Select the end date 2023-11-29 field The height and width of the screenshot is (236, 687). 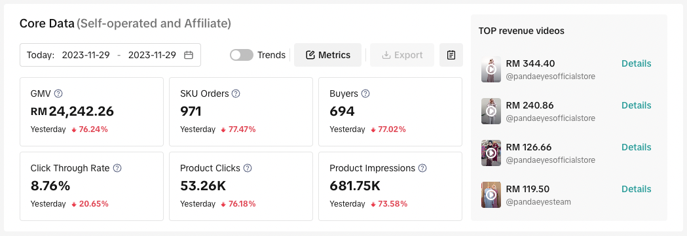coord(152,55)
